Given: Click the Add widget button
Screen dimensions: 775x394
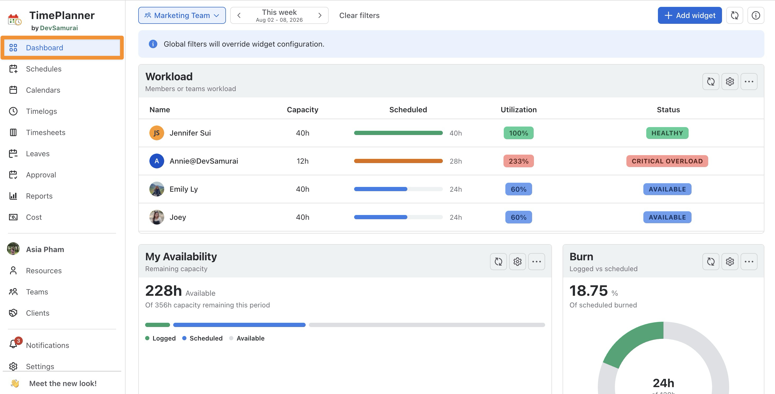Looking at the screenshot, I should [x=689, y=15].
